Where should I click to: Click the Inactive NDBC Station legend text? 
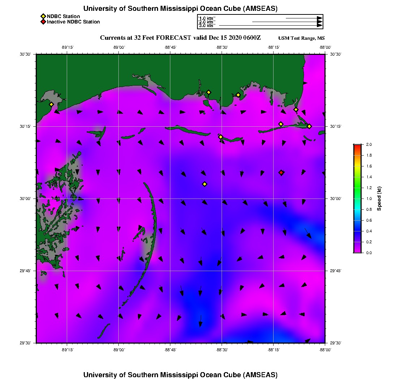[73, 22]
